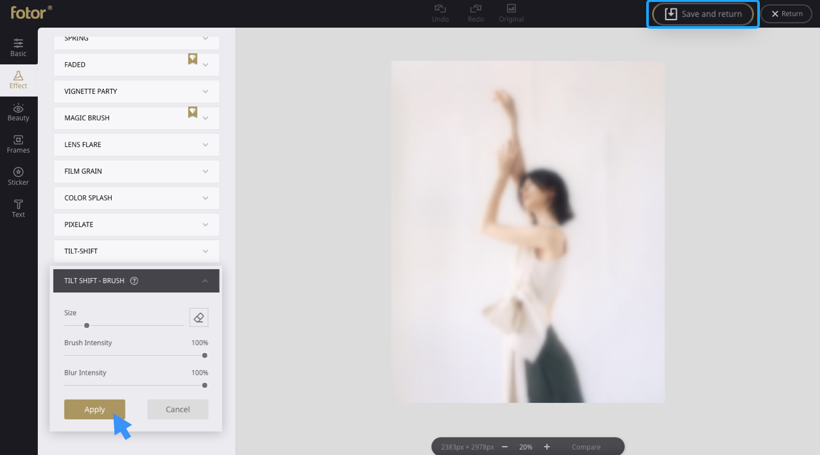Click the Save and return button
This screenshot has height=455, width=820.
pos(703,14)
